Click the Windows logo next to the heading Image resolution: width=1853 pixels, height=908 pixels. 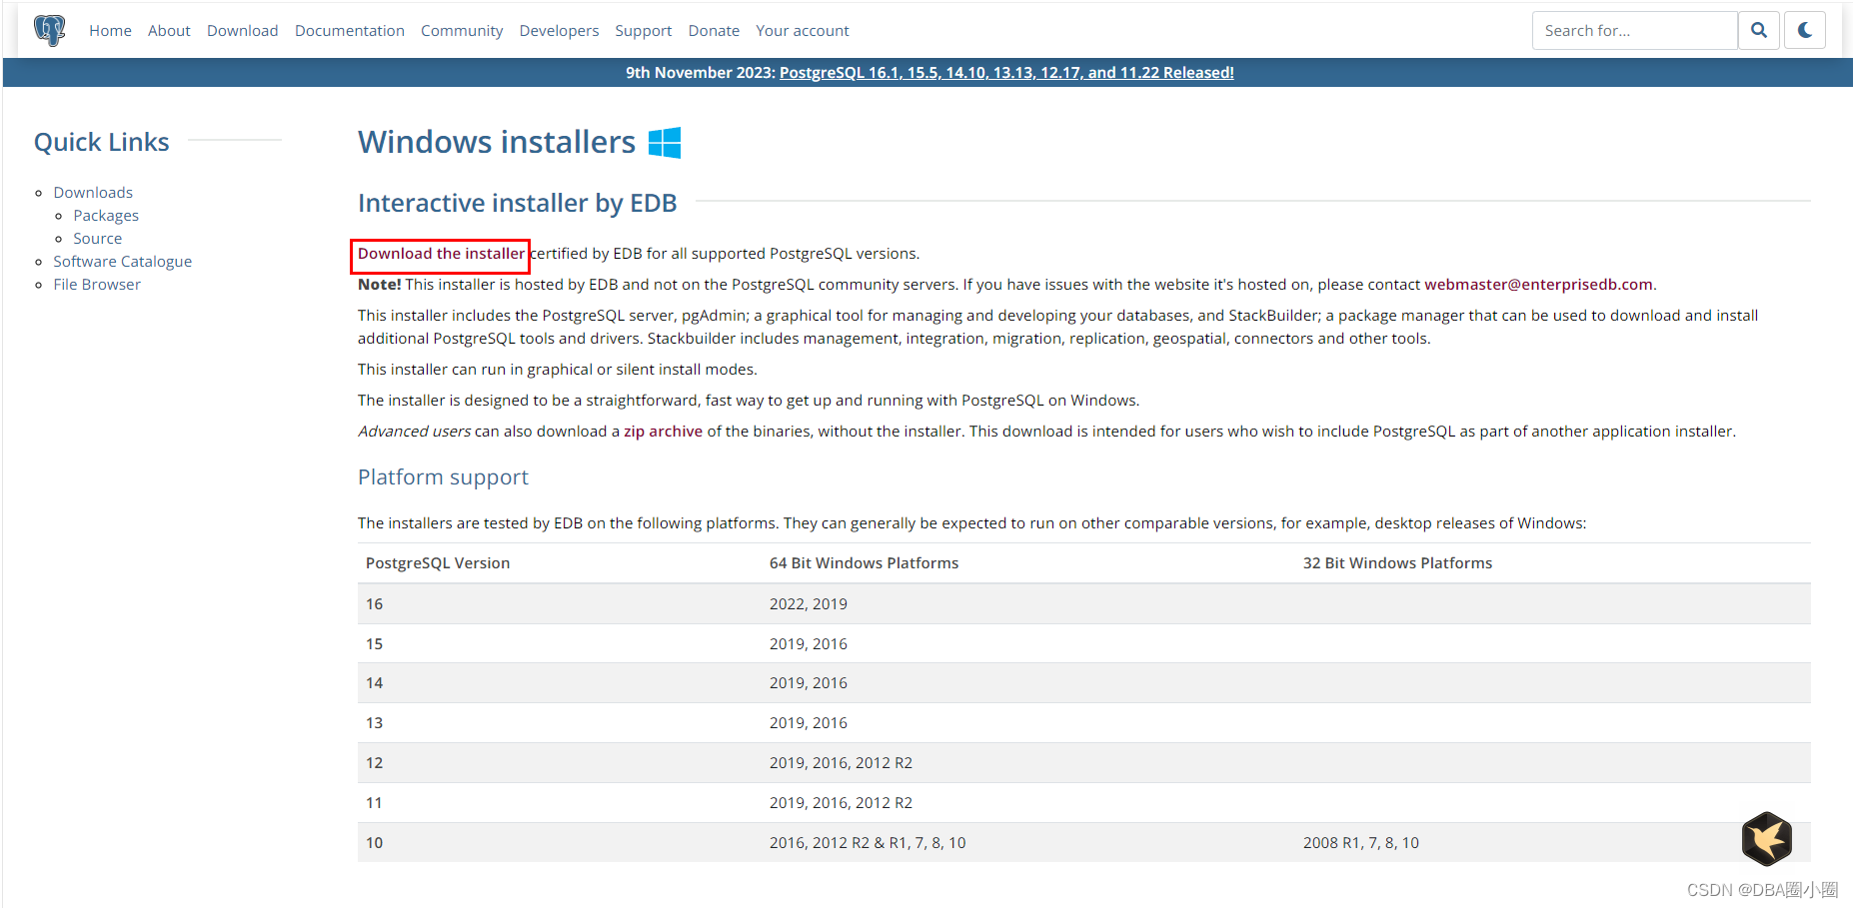tap(665, 143)
